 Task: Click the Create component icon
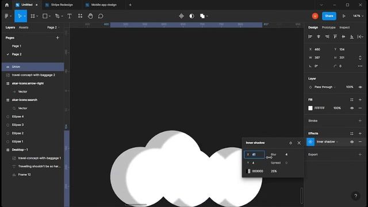[x=181, y=16]
